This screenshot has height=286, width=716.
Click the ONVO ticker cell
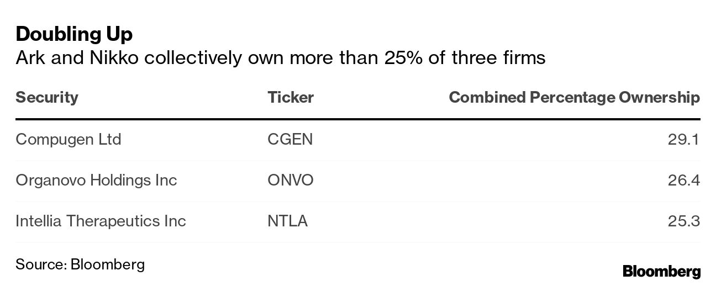(x=291, y=180)
